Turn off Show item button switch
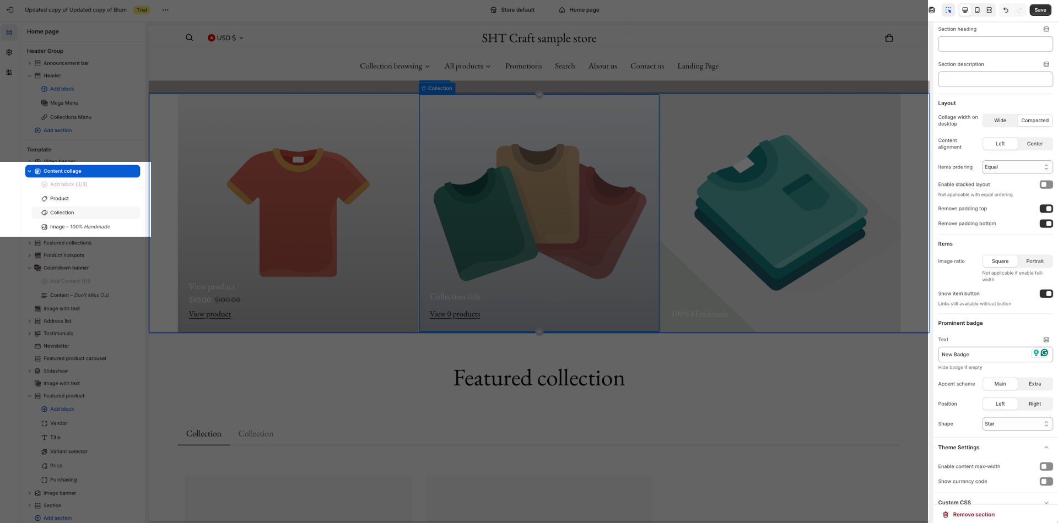Viewport: 1058px width, 523px height. click(x=1046, y=293)
